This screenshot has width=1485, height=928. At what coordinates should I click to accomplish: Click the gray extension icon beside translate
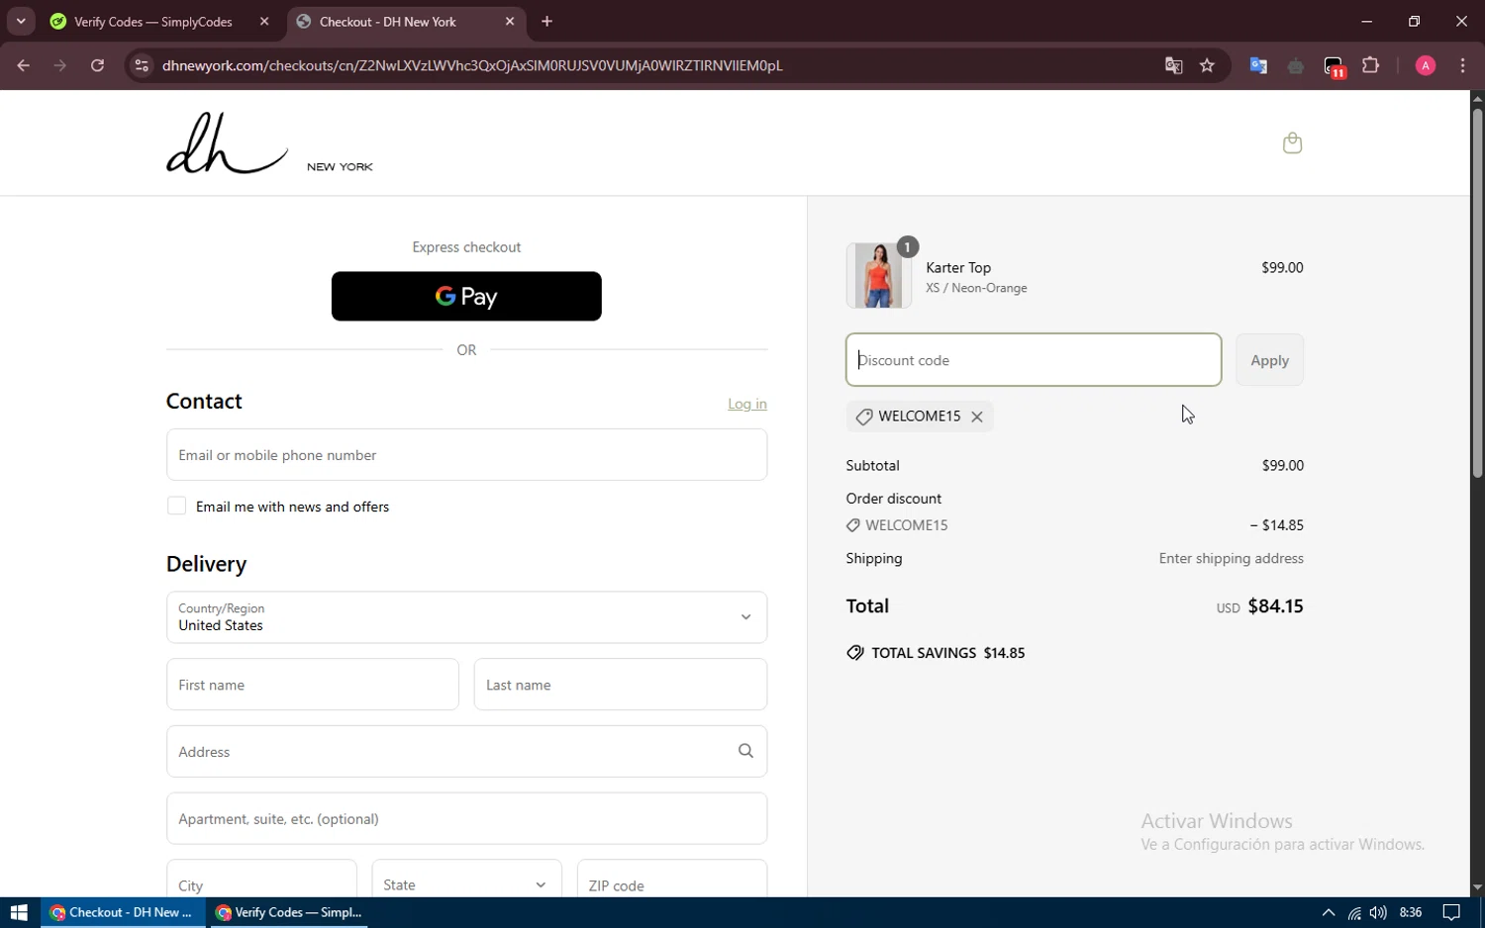point(1296,66)
